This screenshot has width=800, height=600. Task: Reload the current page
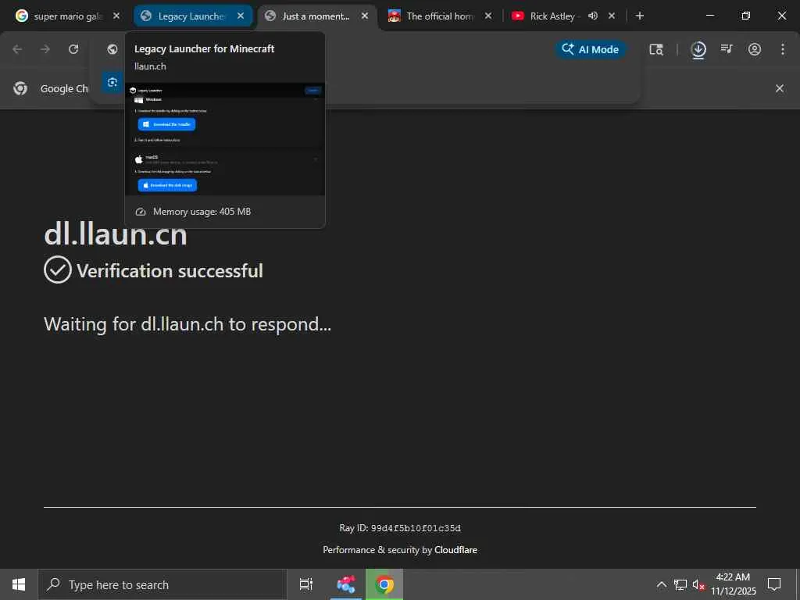(x=73, y=49)
